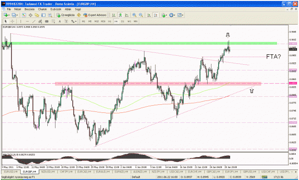The height and width of the screenshot is (180, 299).
Task: Set timeframe to M30
Action: 103,21
